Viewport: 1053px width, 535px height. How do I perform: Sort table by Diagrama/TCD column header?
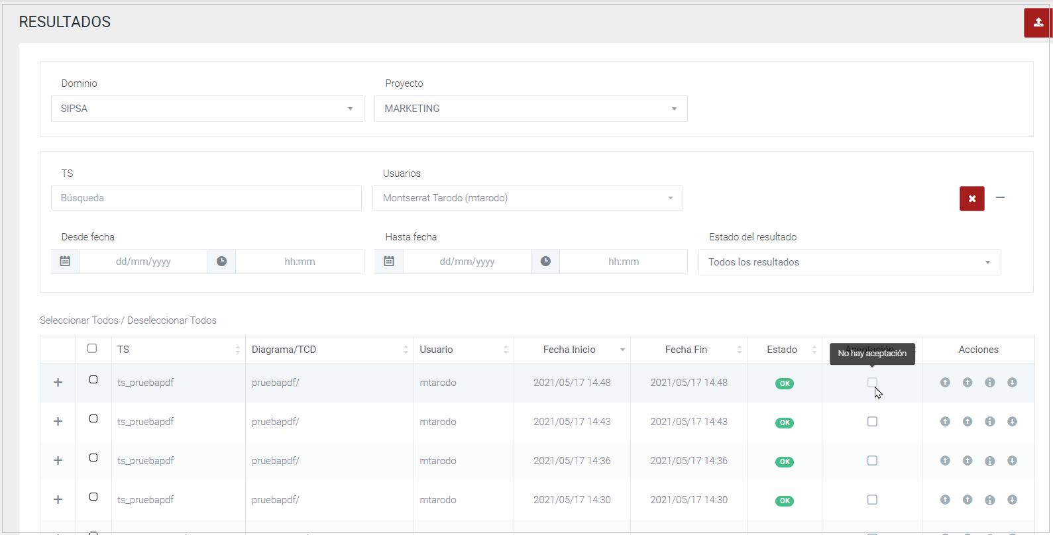pyautogui.click(x=284, y=350)
